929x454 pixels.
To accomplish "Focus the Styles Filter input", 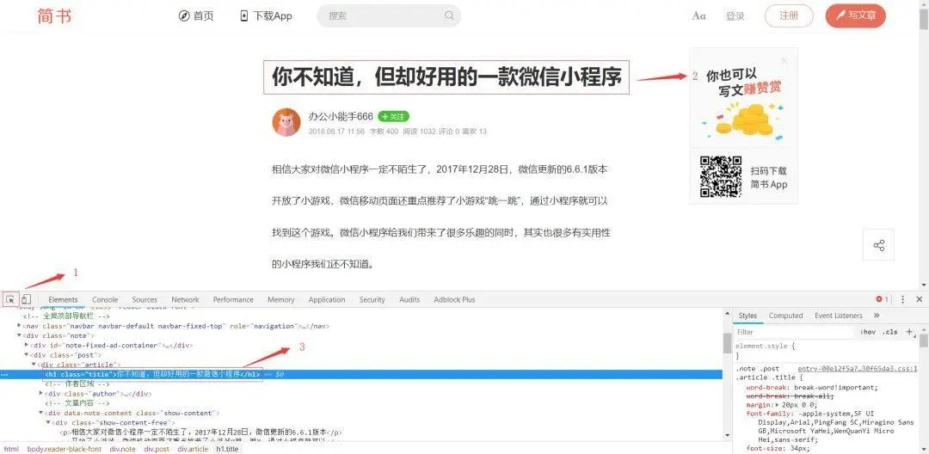I will tap(796, 332).
